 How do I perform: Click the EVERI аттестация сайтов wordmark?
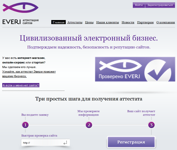coord(21,22)
